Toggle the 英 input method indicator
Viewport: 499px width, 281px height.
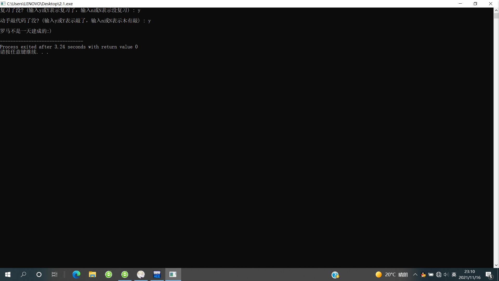pyautogui.click(x=454, y=274)
